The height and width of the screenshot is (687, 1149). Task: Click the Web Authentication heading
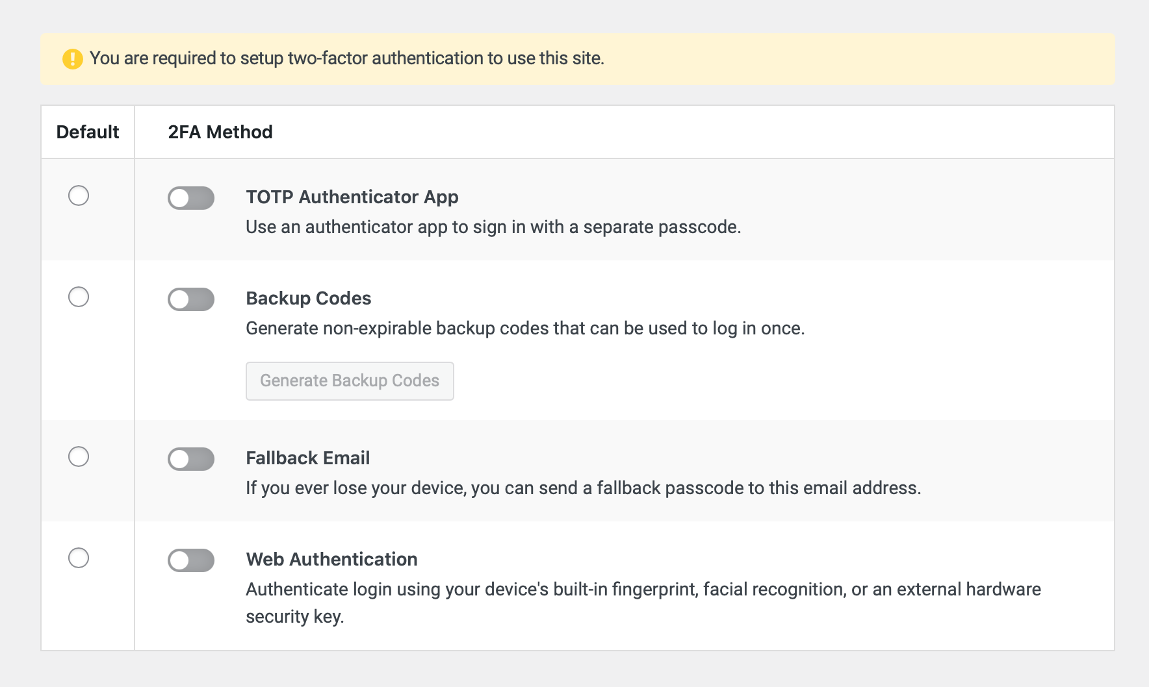click(x=331, y=559)
